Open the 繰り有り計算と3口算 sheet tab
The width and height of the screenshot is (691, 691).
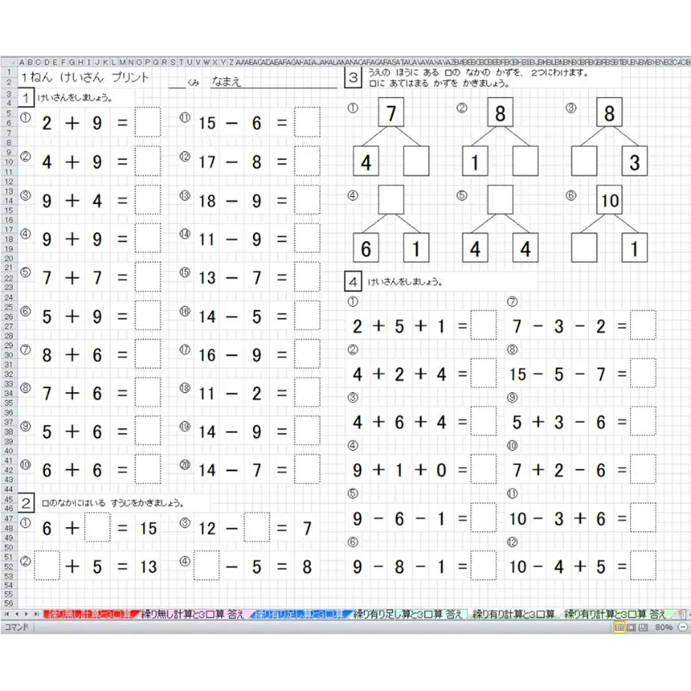(x=514, y=614)
